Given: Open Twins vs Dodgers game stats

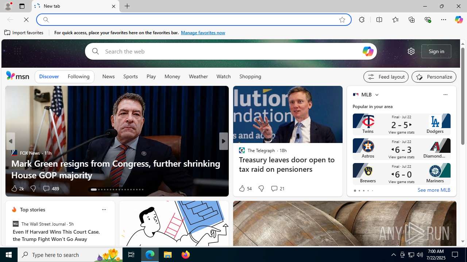Looking at the screenshot, I should pyautogui.click(x=401, y=124).
